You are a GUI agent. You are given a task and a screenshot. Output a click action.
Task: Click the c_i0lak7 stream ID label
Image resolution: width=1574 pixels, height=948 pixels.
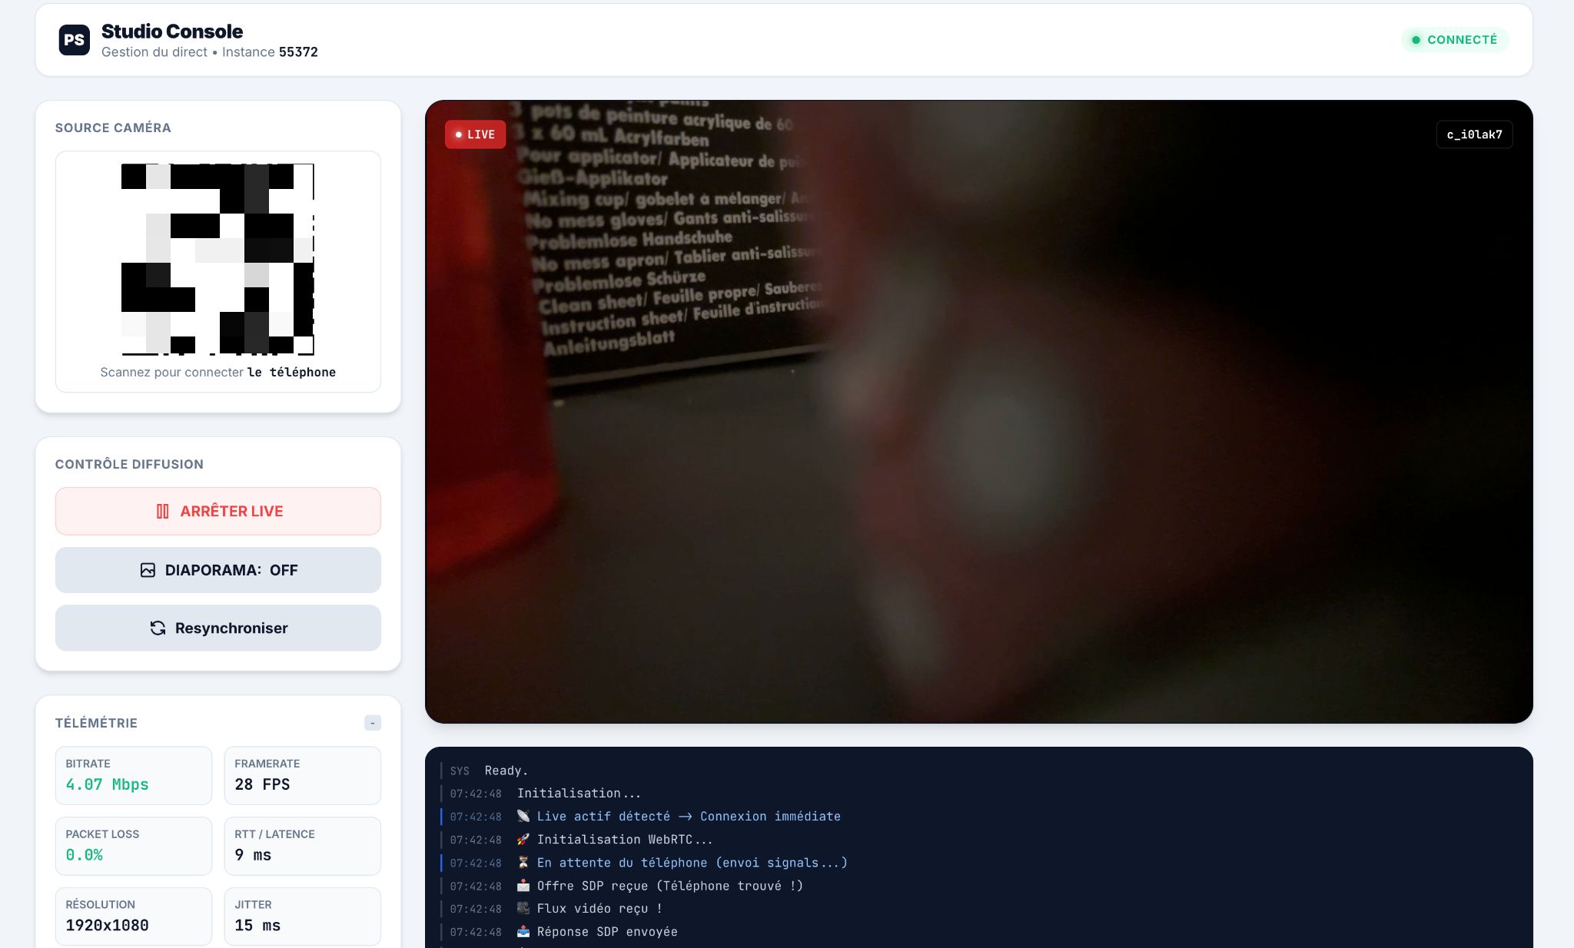click(x=1473, y=134)
